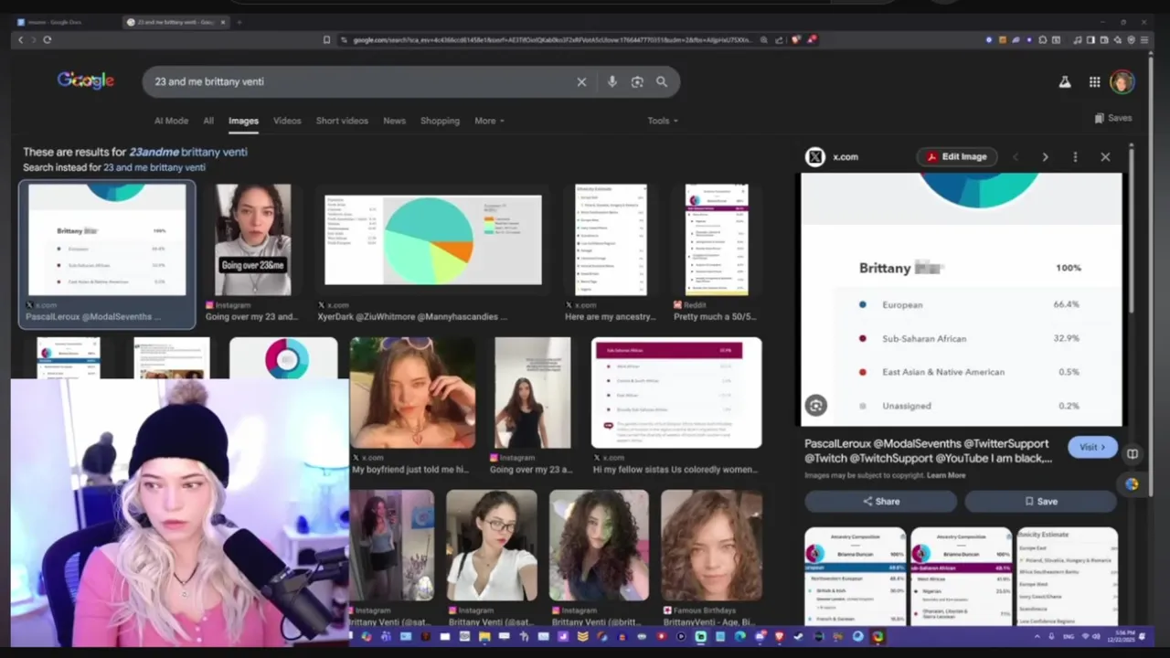Expand the More dropdown

[x=489, y=121]
